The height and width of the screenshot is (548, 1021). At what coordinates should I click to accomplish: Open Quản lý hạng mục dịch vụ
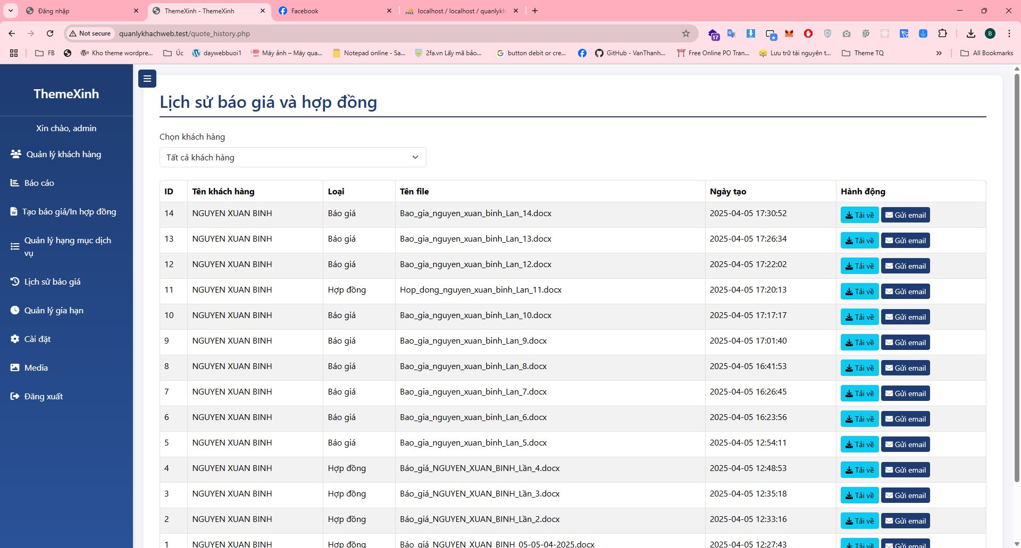[67, 246]
